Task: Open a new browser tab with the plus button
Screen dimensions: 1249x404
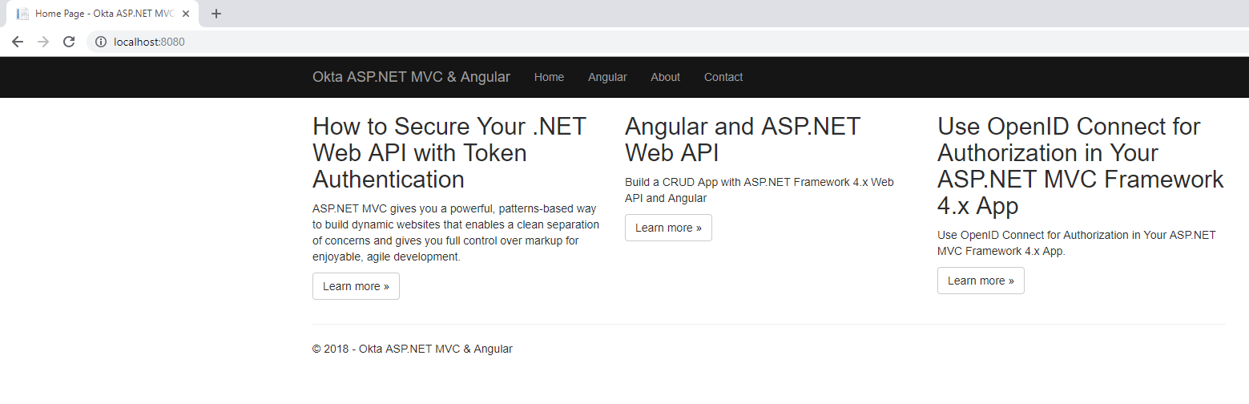Action: pos(216,14)
